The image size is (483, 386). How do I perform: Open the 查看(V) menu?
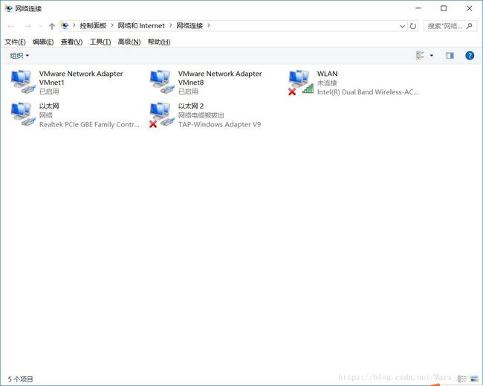[71, 42]
